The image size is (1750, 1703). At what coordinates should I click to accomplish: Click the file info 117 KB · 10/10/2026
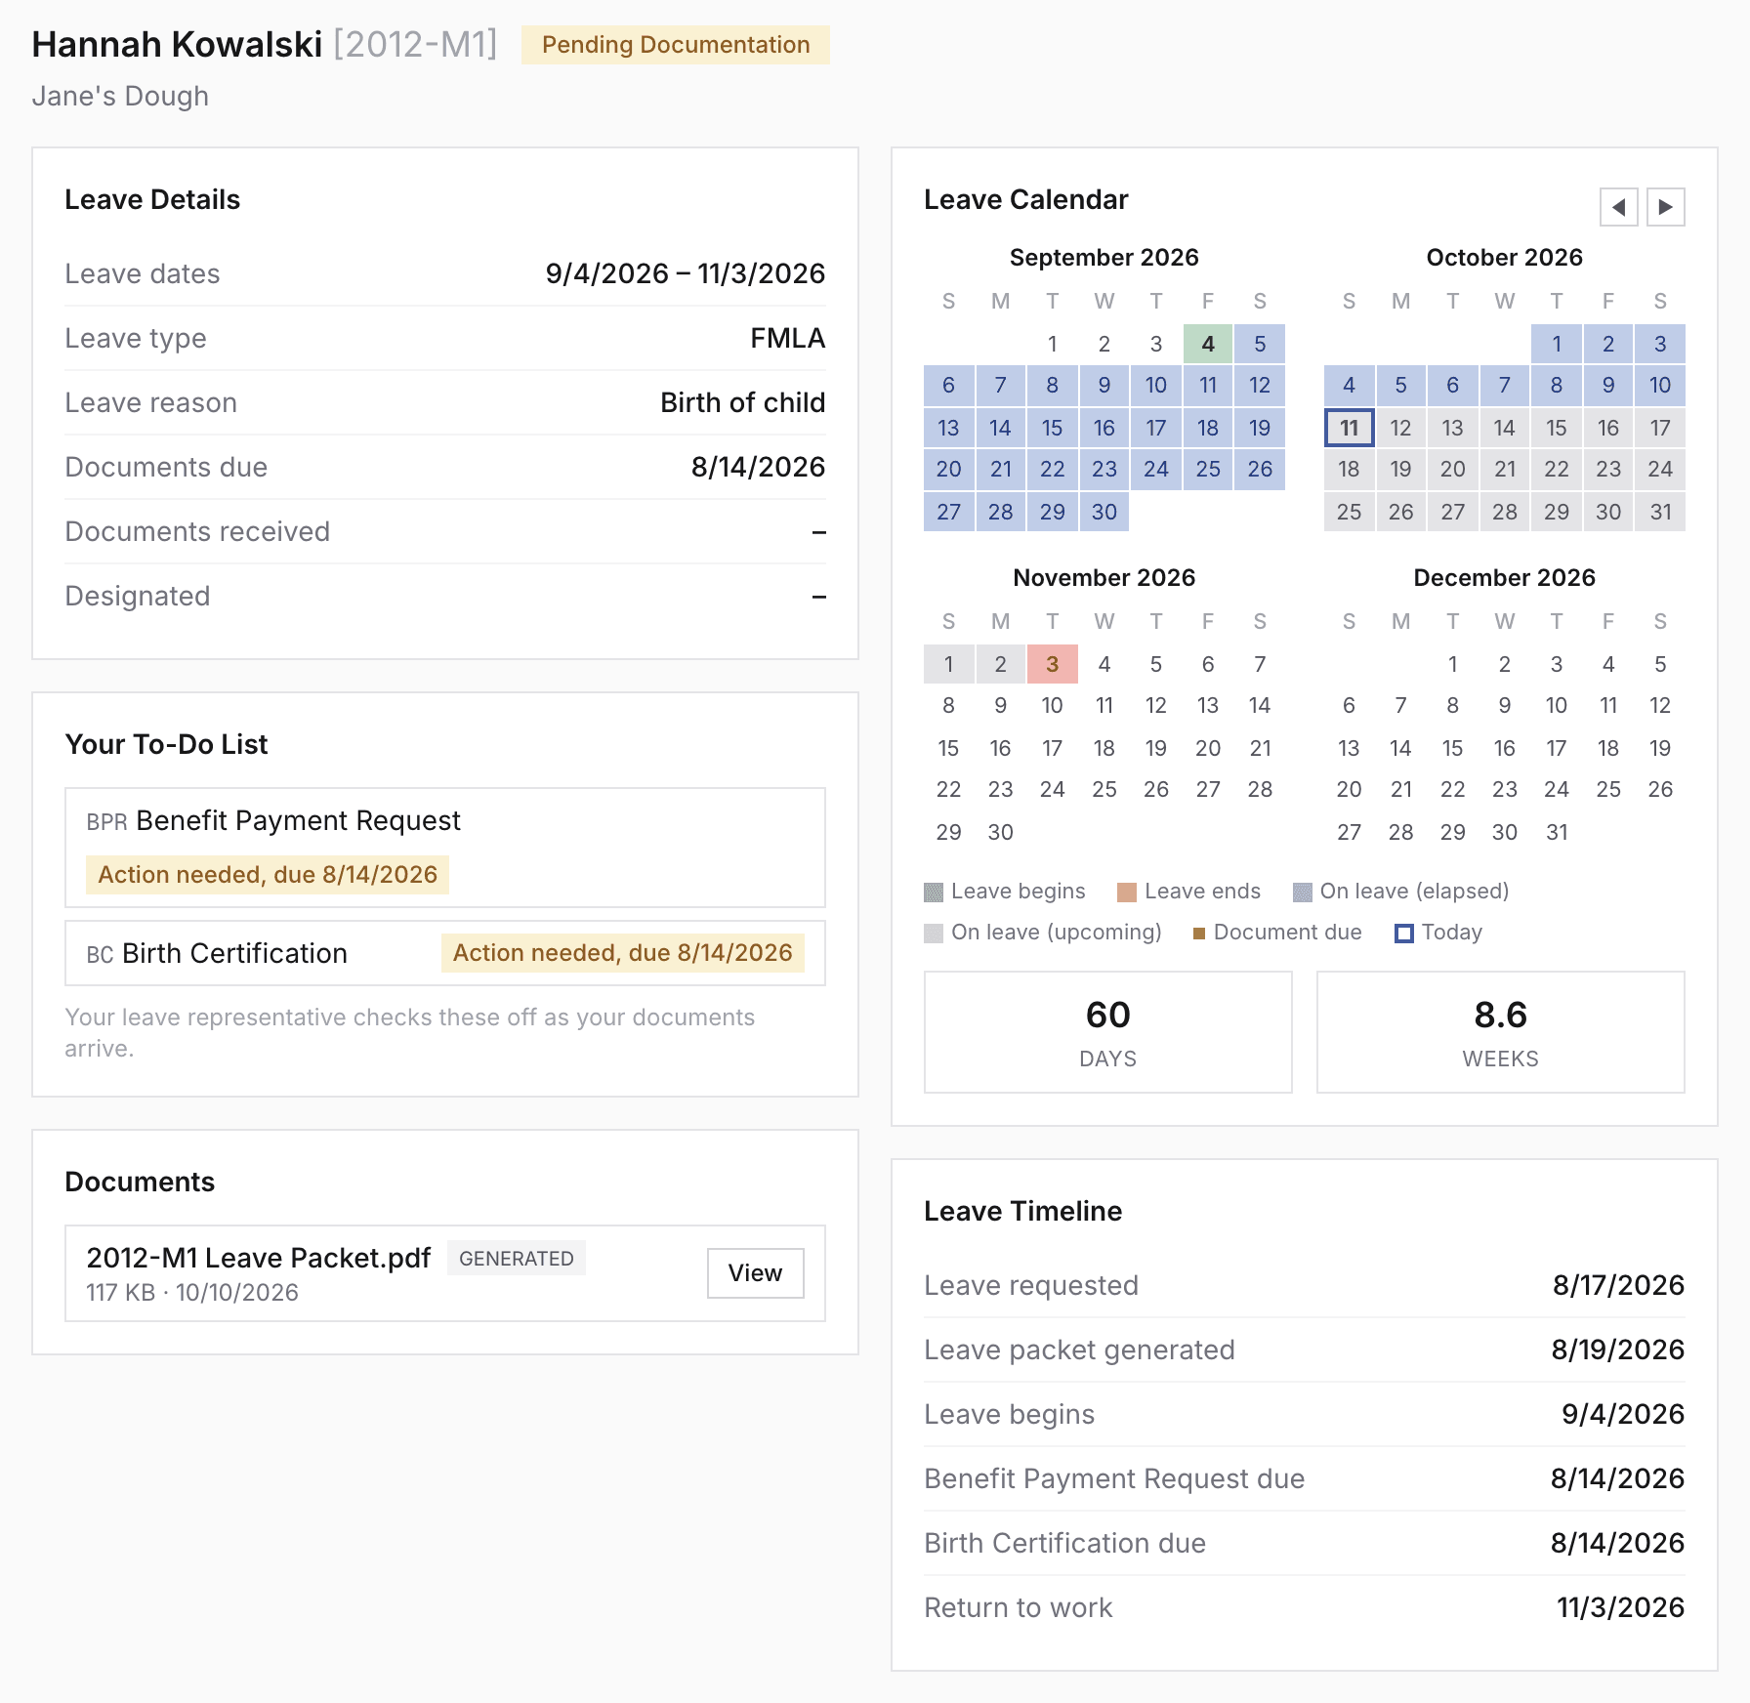click(x=192, y=1293)
